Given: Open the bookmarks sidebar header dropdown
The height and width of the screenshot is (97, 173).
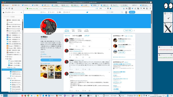Looking at the screenshot, I should coord(9,12).
